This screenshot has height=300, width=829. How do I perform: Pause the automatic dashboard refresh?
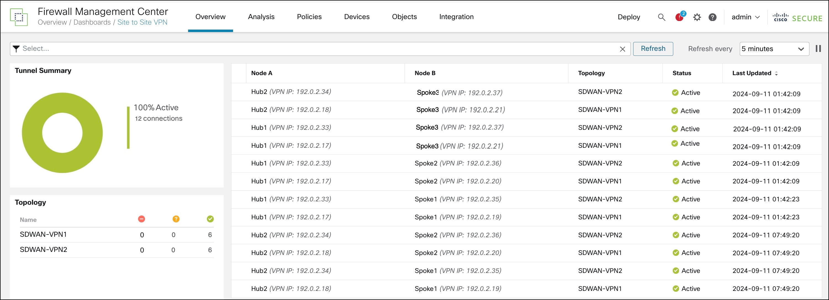pos(818,49)
